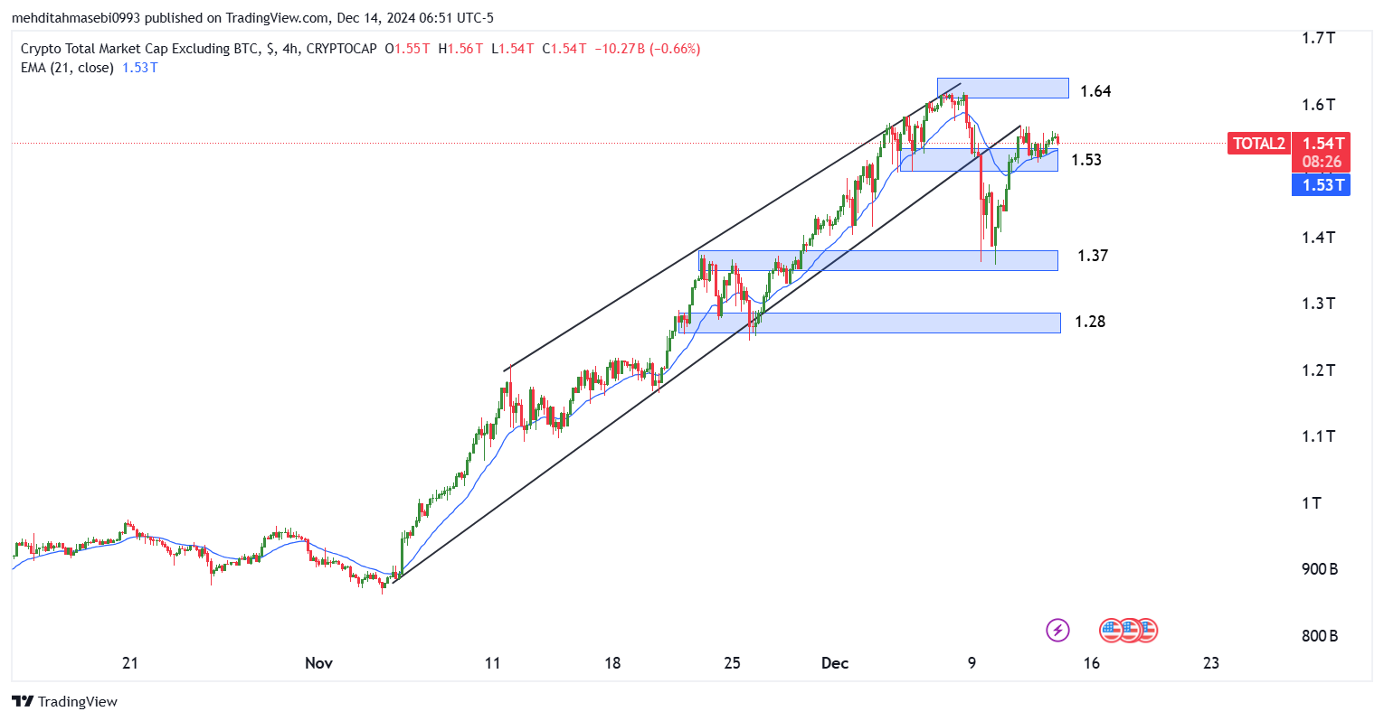This screenshot has height=721, width=1384.
Task: Click the 1.3T price axis label
Action: 1318,304
